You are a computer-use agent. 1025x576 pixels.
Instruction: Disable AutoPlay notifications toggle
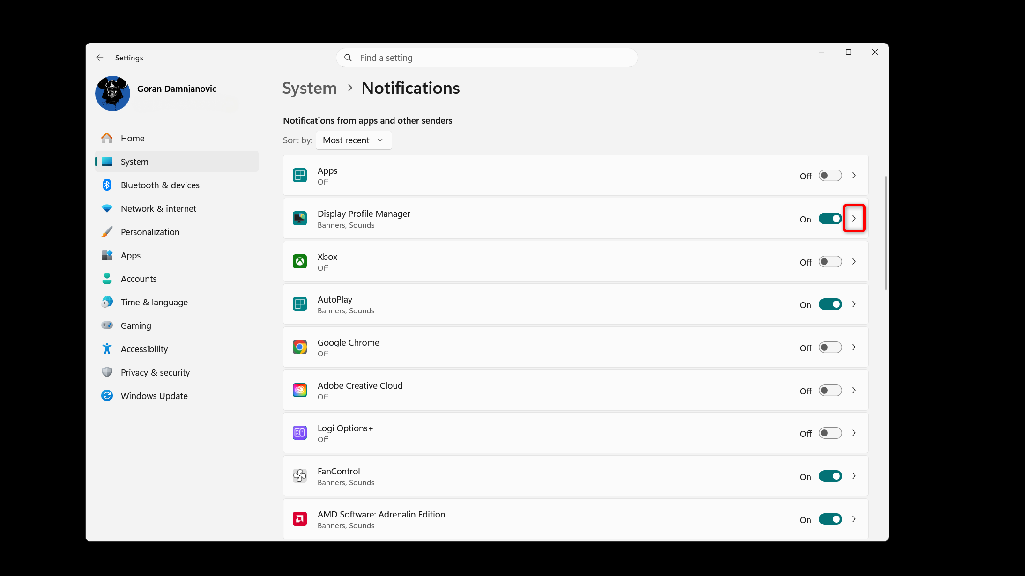830,304
